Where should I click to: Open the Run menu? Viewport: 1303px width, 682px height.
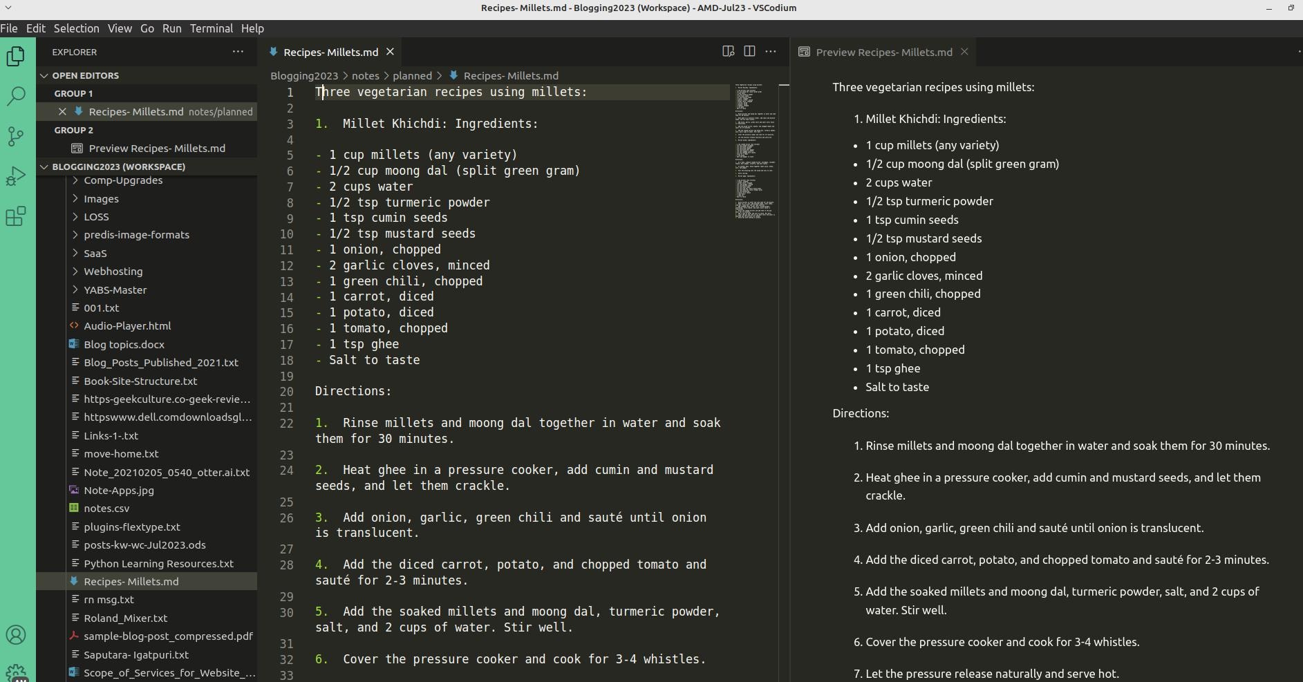171,28
